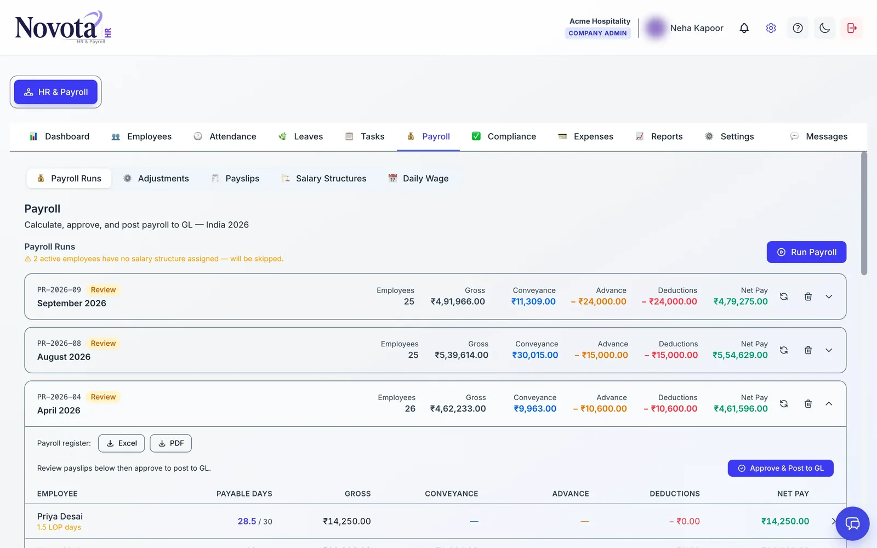Click the HR & Payroll module button
The width and height of the screenshot is (877, 548).
(x=55, y=92)
